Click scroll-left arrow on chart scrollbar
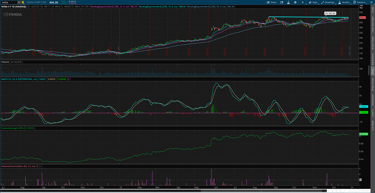The image size is (375, 193). click(323, 191)
